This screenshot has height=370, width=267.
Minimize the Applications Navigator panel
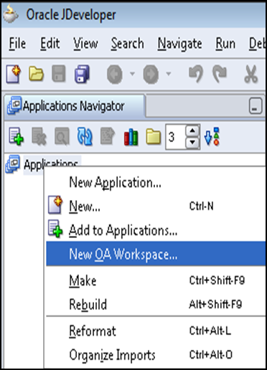pos(256,106)
